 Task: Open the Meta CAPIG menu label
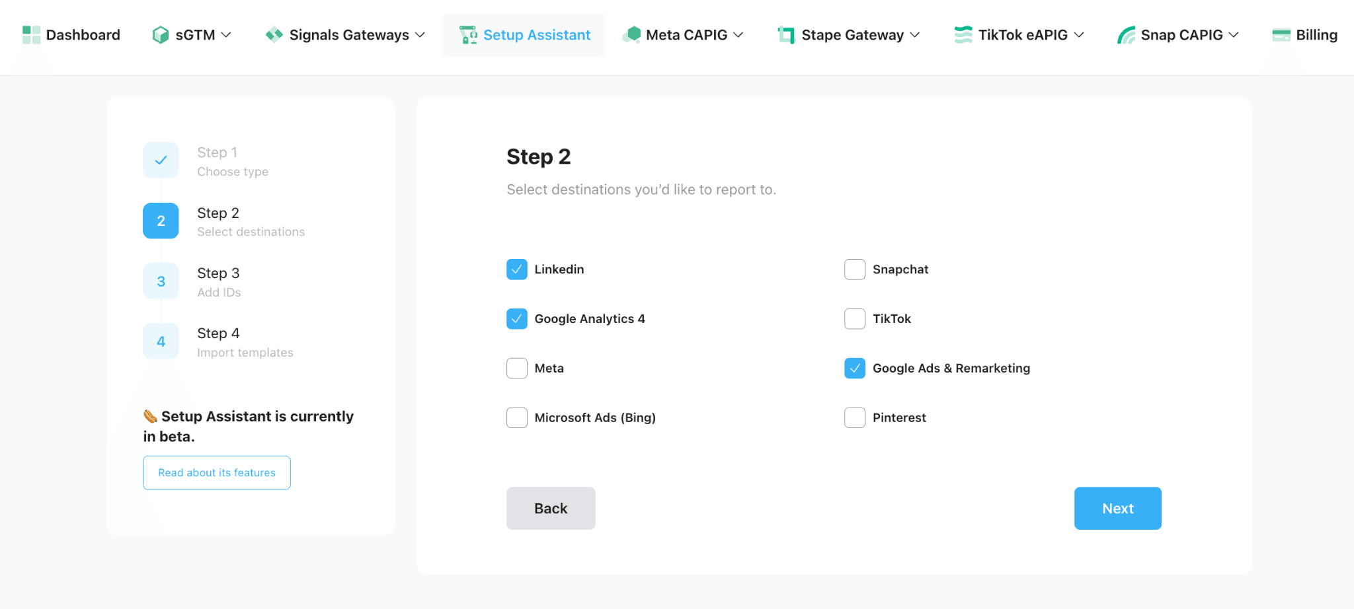pos(687,35)
